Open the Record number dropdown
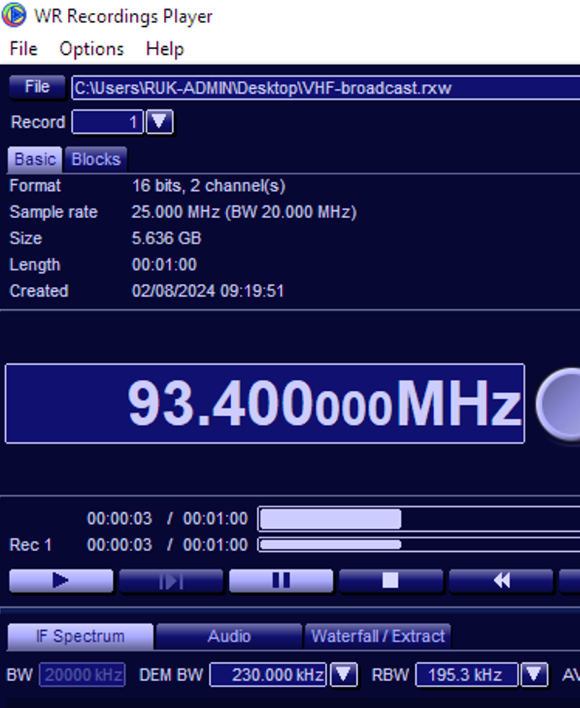This screenshot has width=580, height=708. (x=160, y=122)
